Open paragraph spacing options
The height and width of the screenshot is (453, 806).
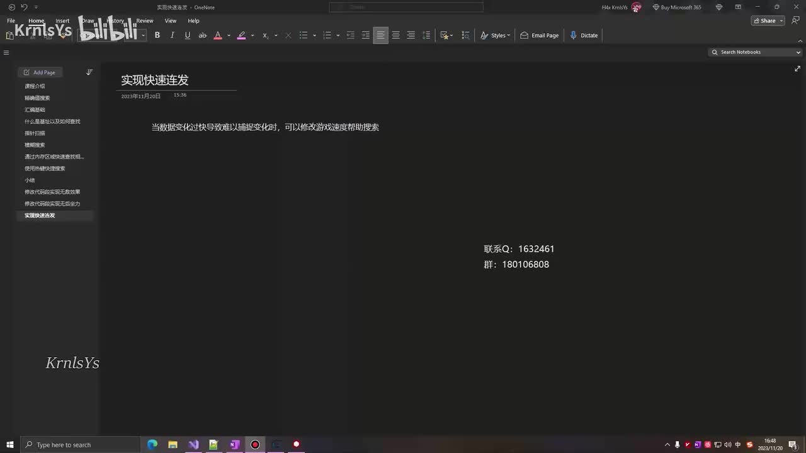[426, 35]
